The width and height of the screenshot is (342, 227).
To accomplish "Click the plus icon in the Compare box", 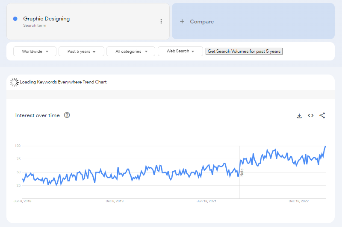I will [x=182, y=21].
